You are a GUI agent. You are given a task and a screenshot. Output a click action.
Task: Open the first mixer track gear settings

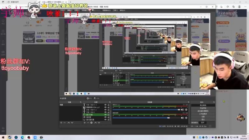coord(186,110)
